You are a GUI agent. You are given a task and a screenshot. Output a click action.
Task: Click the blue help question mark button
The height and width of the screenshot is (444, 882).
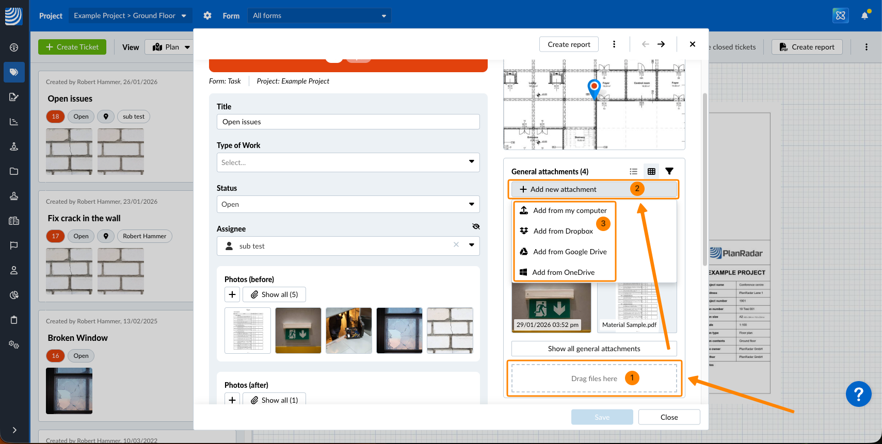click(858, 394)
